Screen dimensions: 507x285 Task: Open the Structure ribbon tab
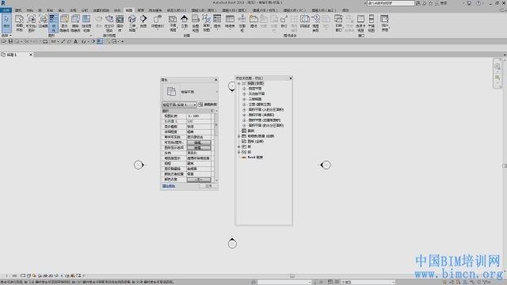click(x=30, y=10)
